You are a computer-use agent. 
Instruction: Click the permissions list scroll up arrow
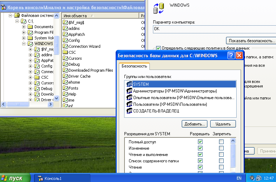tap(233, 141)
